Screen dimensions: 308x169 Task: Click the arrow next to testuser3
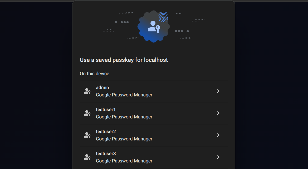click(218, 157)
